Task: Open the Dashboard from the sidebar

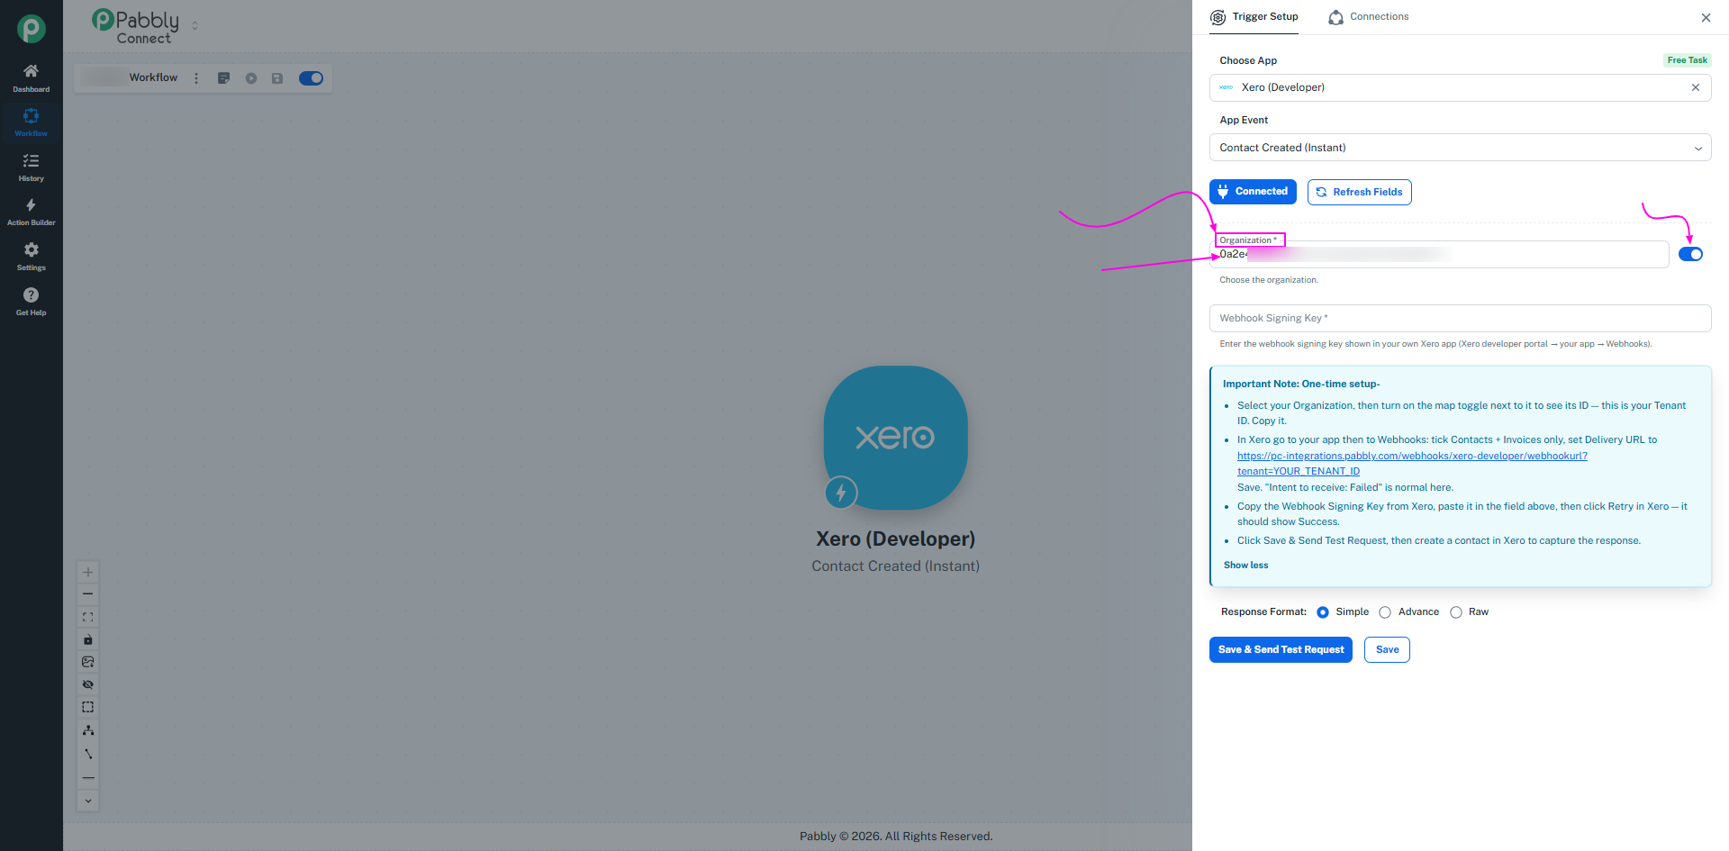Action: coord(31,77)
